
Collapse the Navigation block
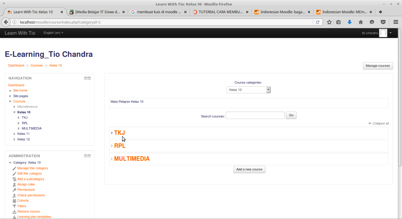pyautogui.click(x=85, y=78)
